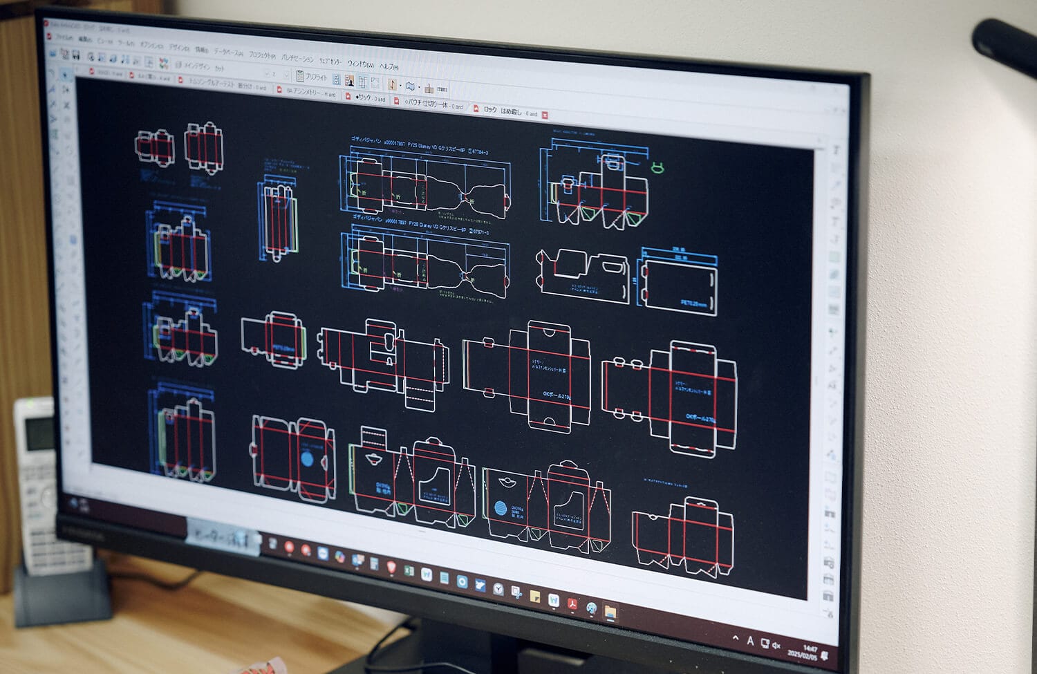Click the colorful arrows icon in toolbar
This screenshot has width=1037, height=674.
(x=164, y=64)
